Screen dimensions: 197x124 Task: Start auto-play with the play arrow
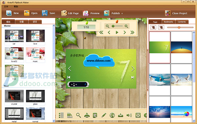click(x=117, y=32)
